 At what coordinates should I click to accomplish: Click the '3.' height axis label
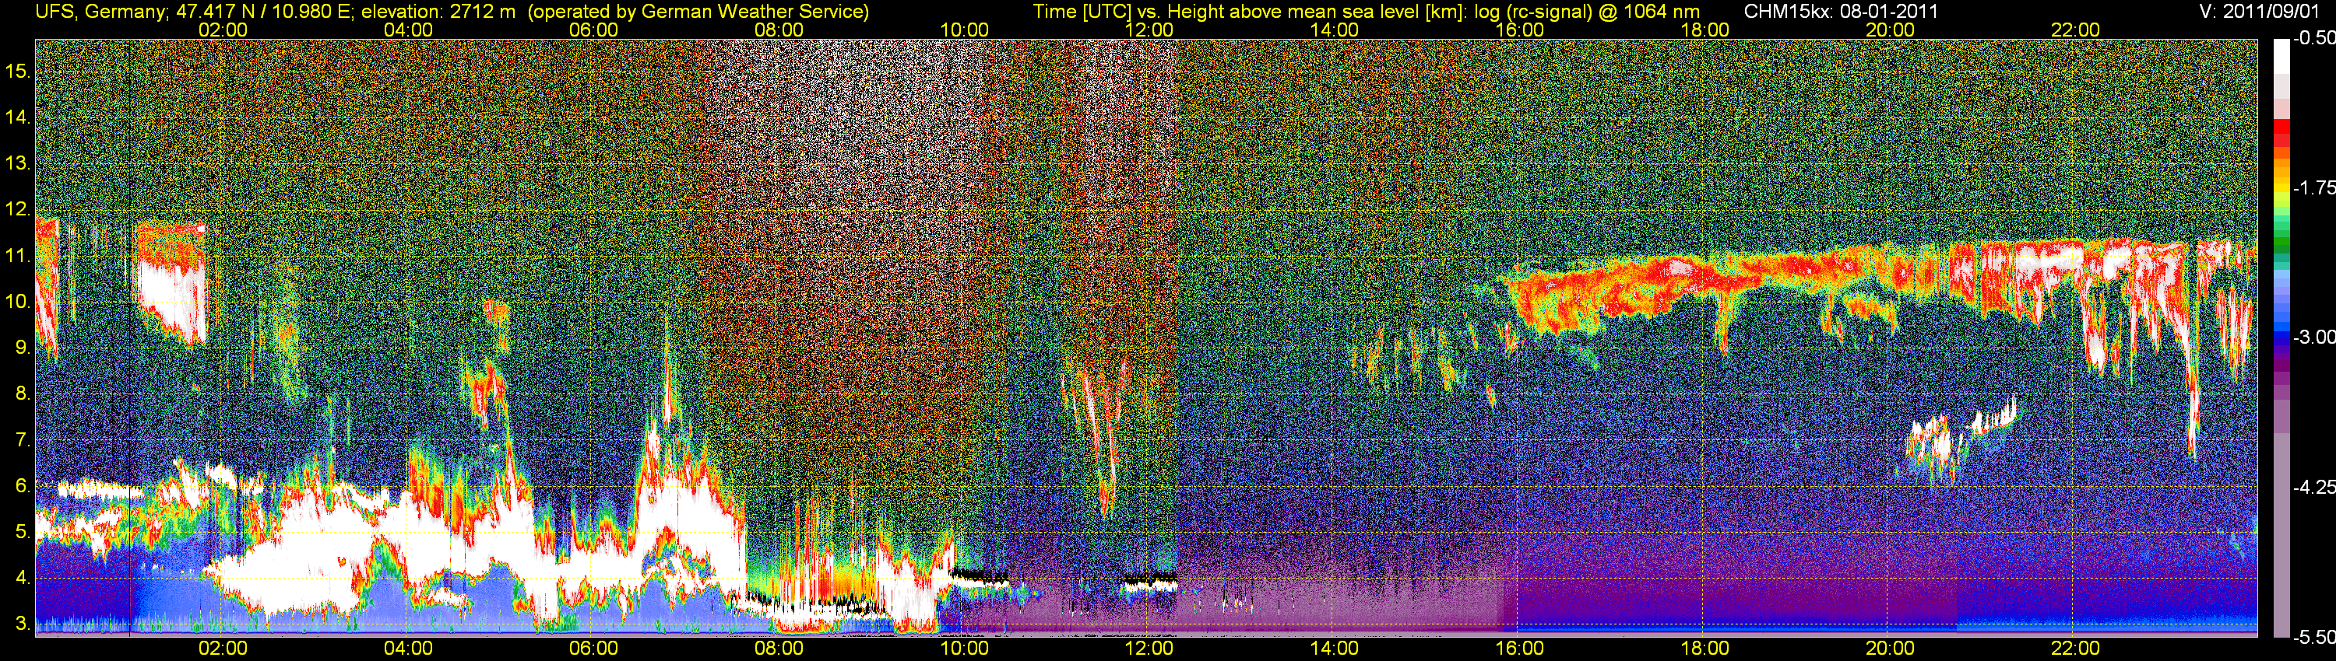[23, 624]
